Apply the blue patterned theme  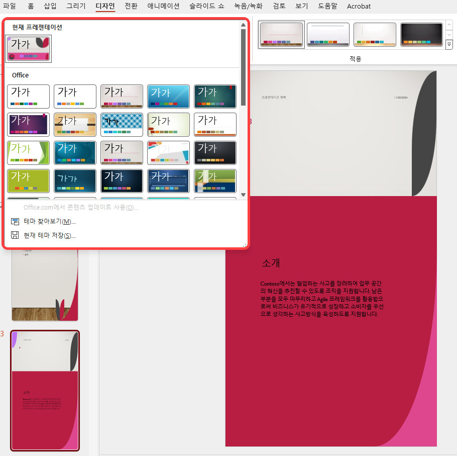pos(122,124)
